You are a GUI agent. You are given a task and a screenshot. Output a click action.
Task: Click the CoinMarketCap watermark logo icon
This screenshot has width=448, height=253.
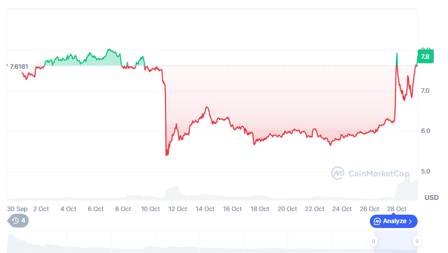click(337, 173)
